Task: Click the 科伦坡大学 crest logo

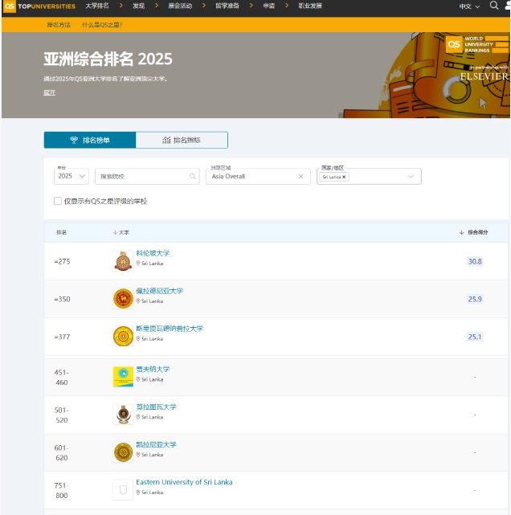Action: tap(123, 261)
